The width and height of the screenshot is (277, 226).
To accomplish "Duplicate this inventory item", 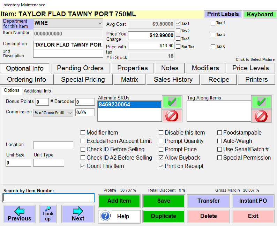I will pos(164,216).
